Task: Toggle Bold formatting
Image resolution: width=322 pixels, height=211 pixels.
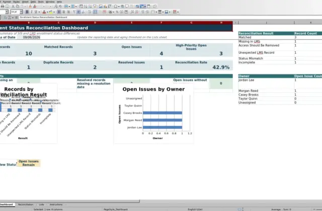Action: 27,12
